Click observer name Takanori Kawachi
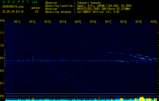The height and width of the screenshot is (101, 159). tap(89, 3)
